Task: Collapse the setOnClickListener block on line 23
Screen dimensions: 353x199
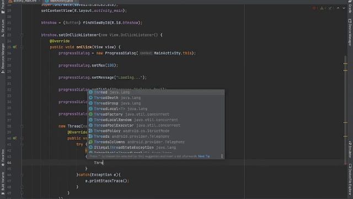Action: [22, 35]
